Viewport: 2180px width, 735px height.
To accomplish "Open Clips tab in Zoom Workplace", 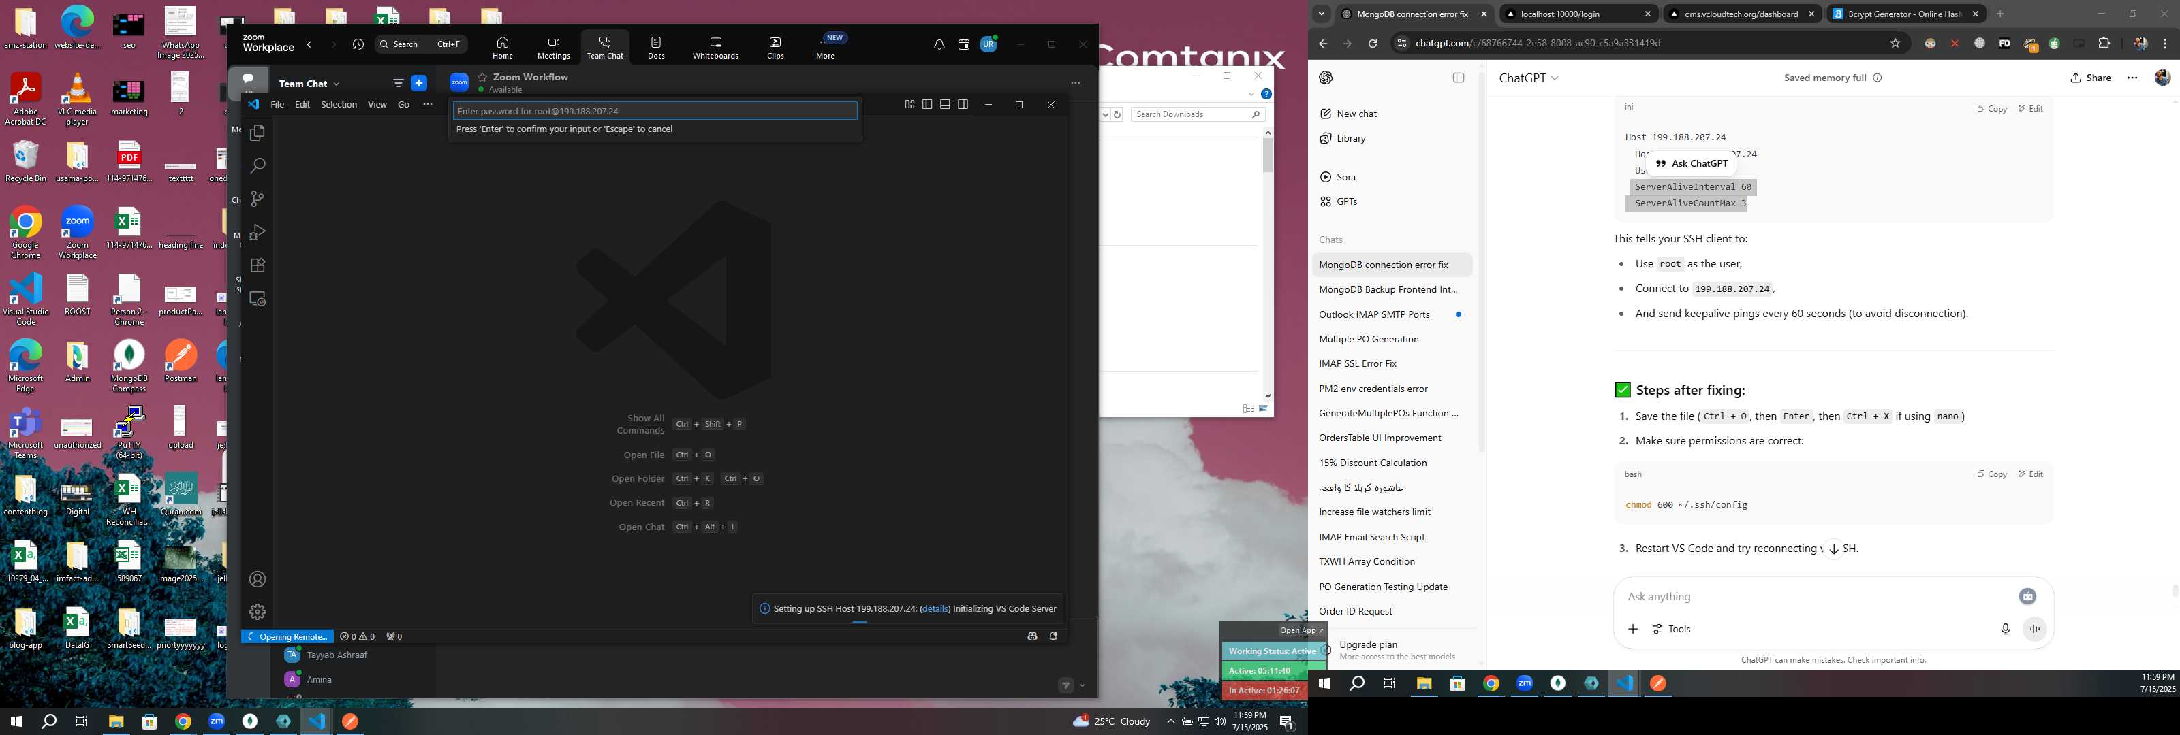I will pos(775,48).
